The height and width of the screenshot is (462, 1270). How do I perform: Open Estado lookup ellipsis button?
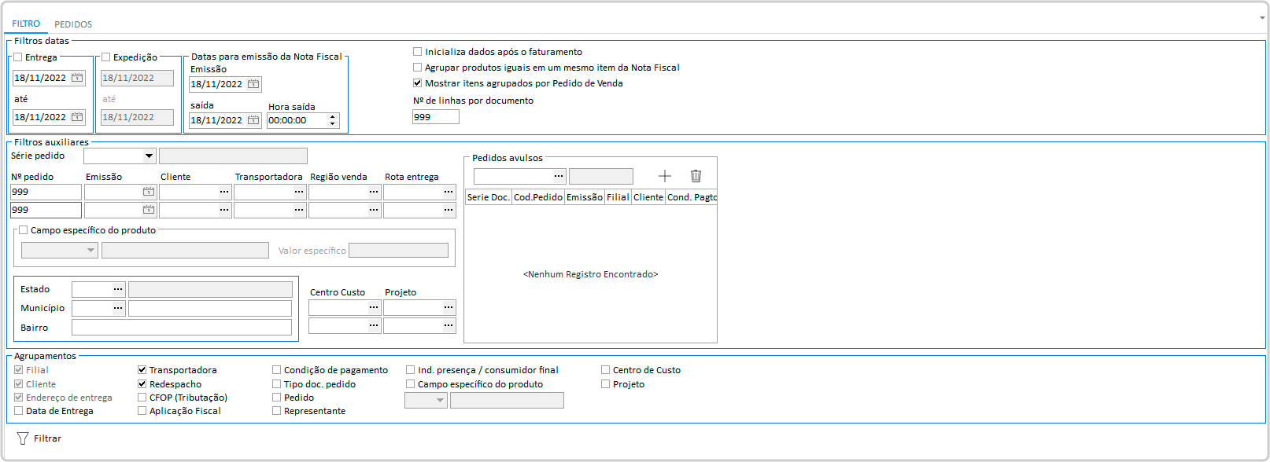coord(118,289)
